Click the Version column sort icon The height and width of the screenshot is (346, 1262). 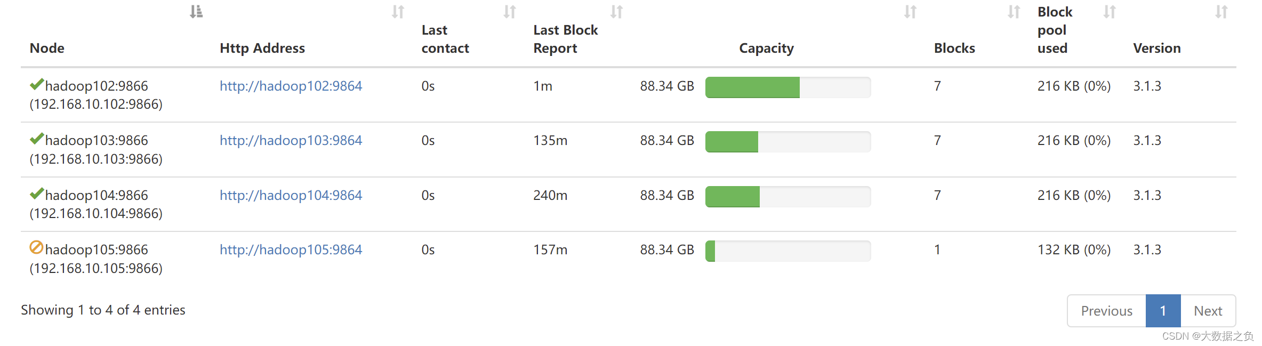[x=1221, y=12]
